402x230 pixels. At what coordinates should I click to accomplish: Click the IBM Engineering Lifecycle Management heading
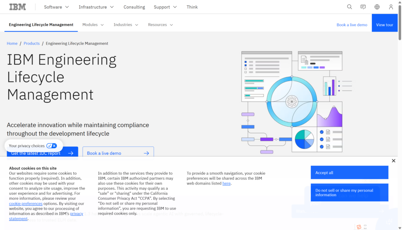[x=62, y=77]
